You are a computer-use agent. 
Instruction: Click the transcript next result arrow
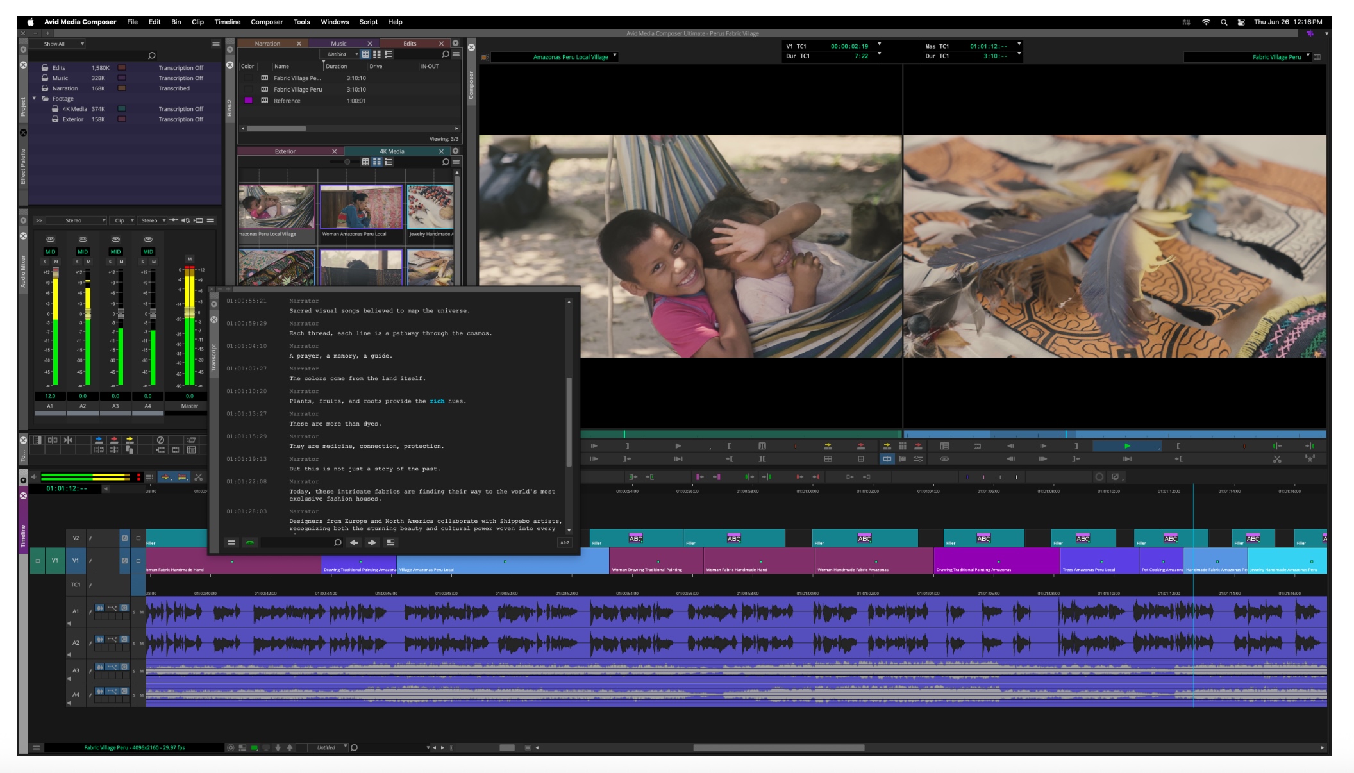pos(372,542)
